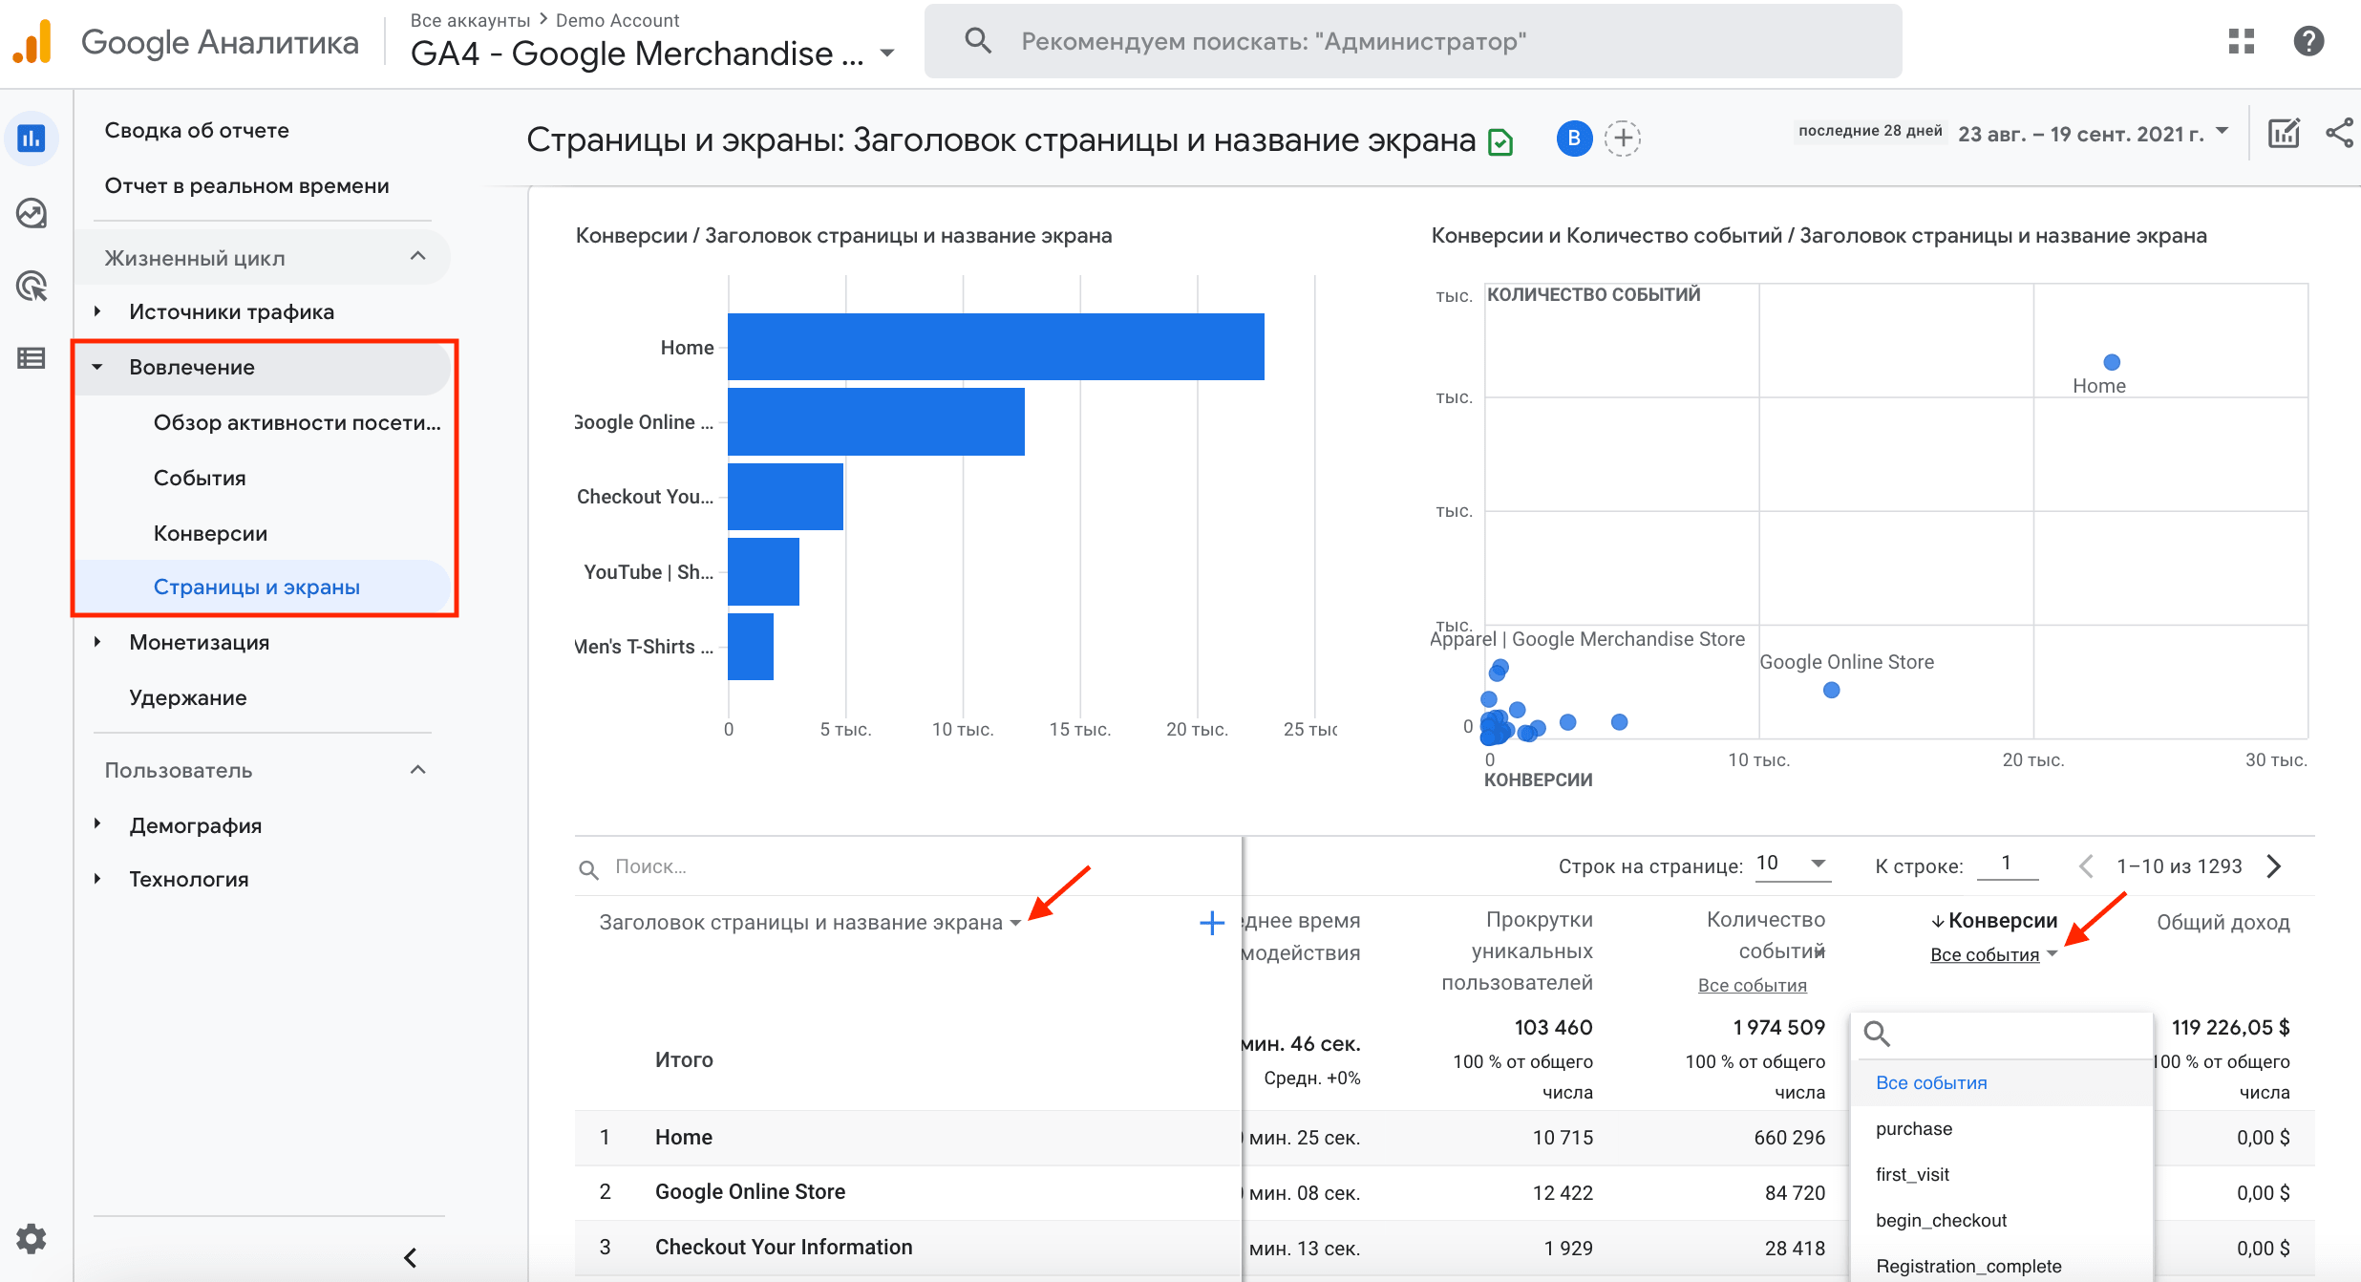Click search icon in conversions dropdown
2361x1282 pixels.
(1877, 1034)
